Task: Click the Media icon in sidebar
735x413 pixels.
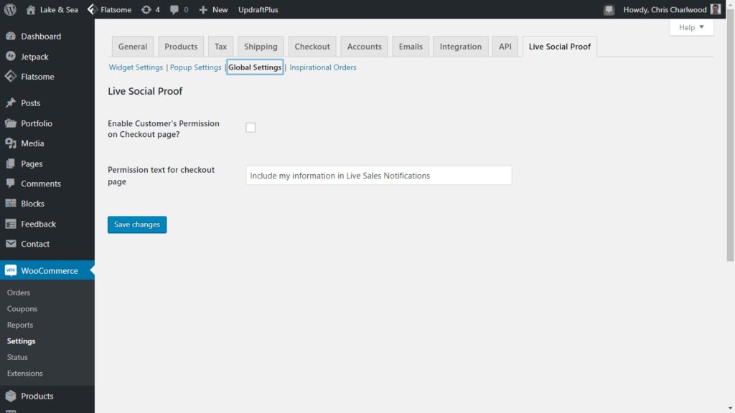Action: [x=11, y=143]
